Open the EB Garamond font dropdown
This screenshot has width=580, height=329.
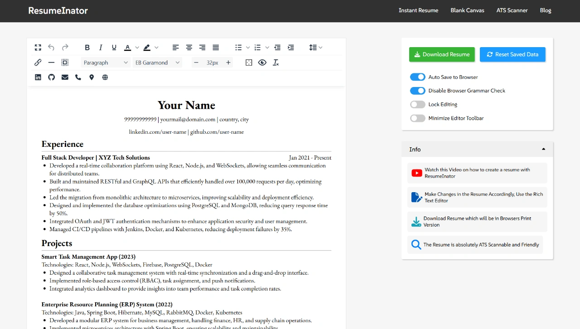tap(158, 63)
